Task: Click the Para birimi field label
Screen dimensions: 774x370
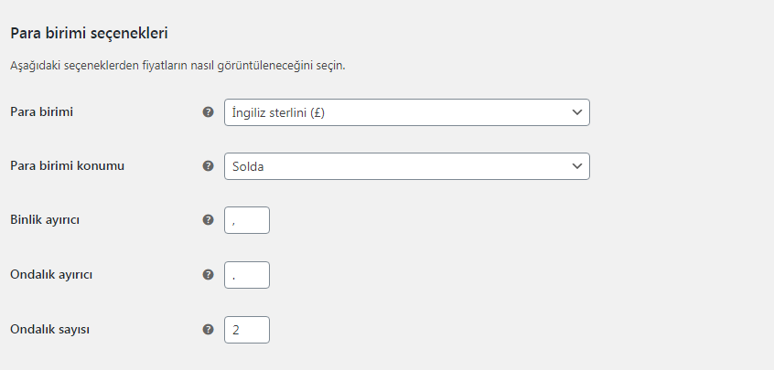Action: pos(41,111)
